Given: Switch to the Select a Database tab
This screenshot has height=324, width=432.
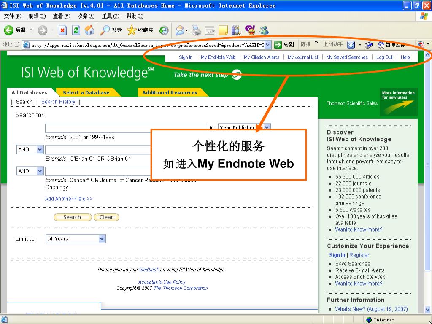Looking at the screenshot, I should 86,92.
